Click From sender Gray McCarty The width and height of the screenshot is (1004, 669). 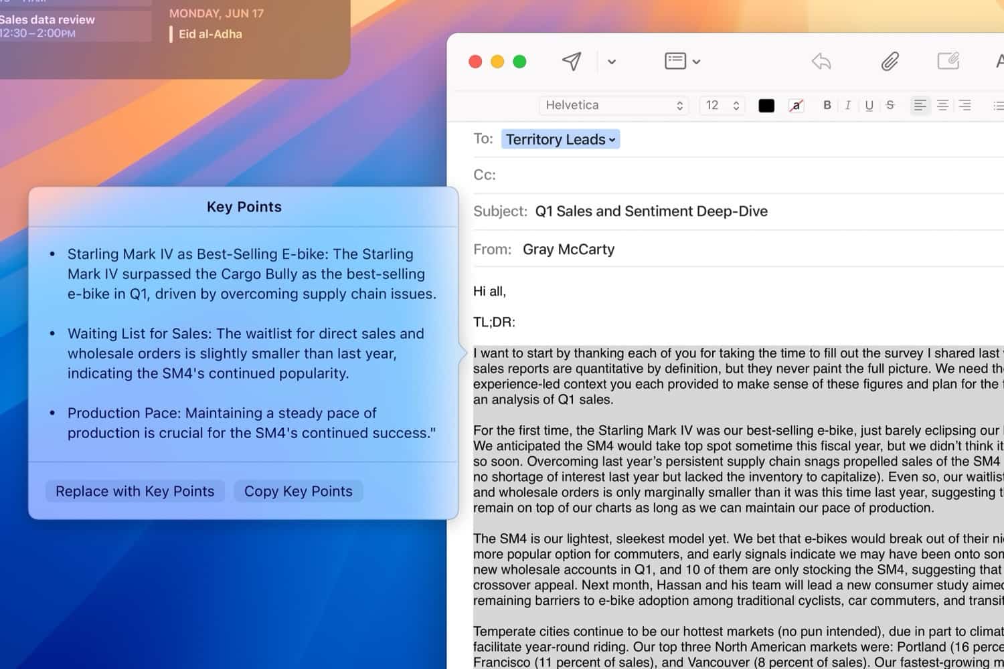point(568,250)
